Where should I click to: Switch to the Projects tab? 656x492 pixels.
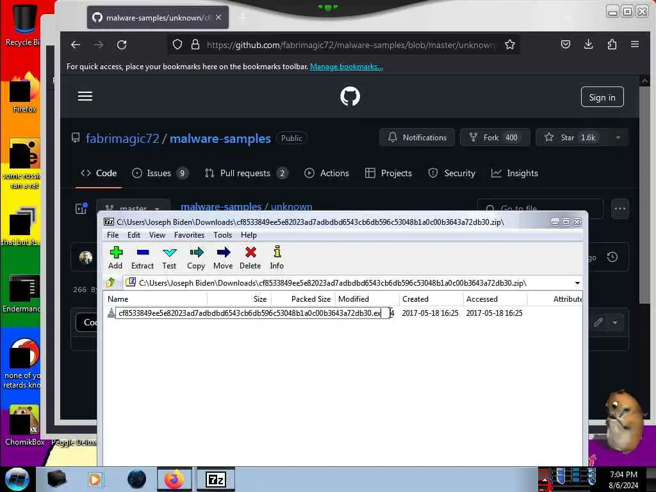(x=388, y=173)
